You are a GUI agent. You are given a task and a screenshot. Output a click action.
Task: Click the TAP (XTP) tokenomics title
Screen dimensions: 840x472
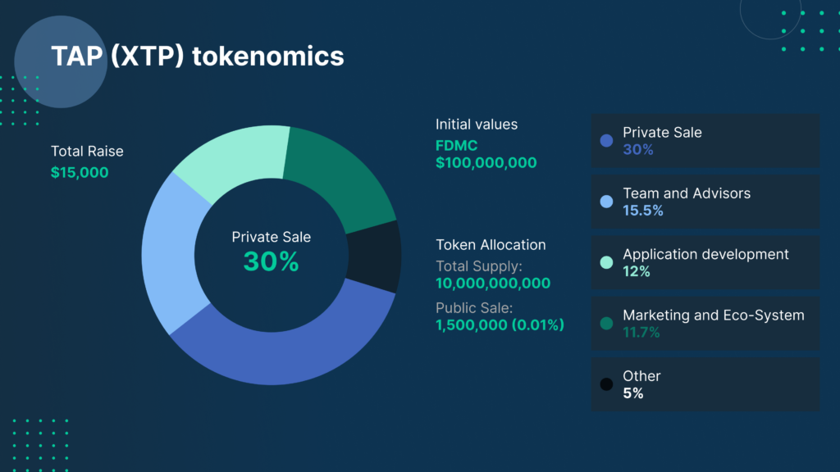[197, 56]
